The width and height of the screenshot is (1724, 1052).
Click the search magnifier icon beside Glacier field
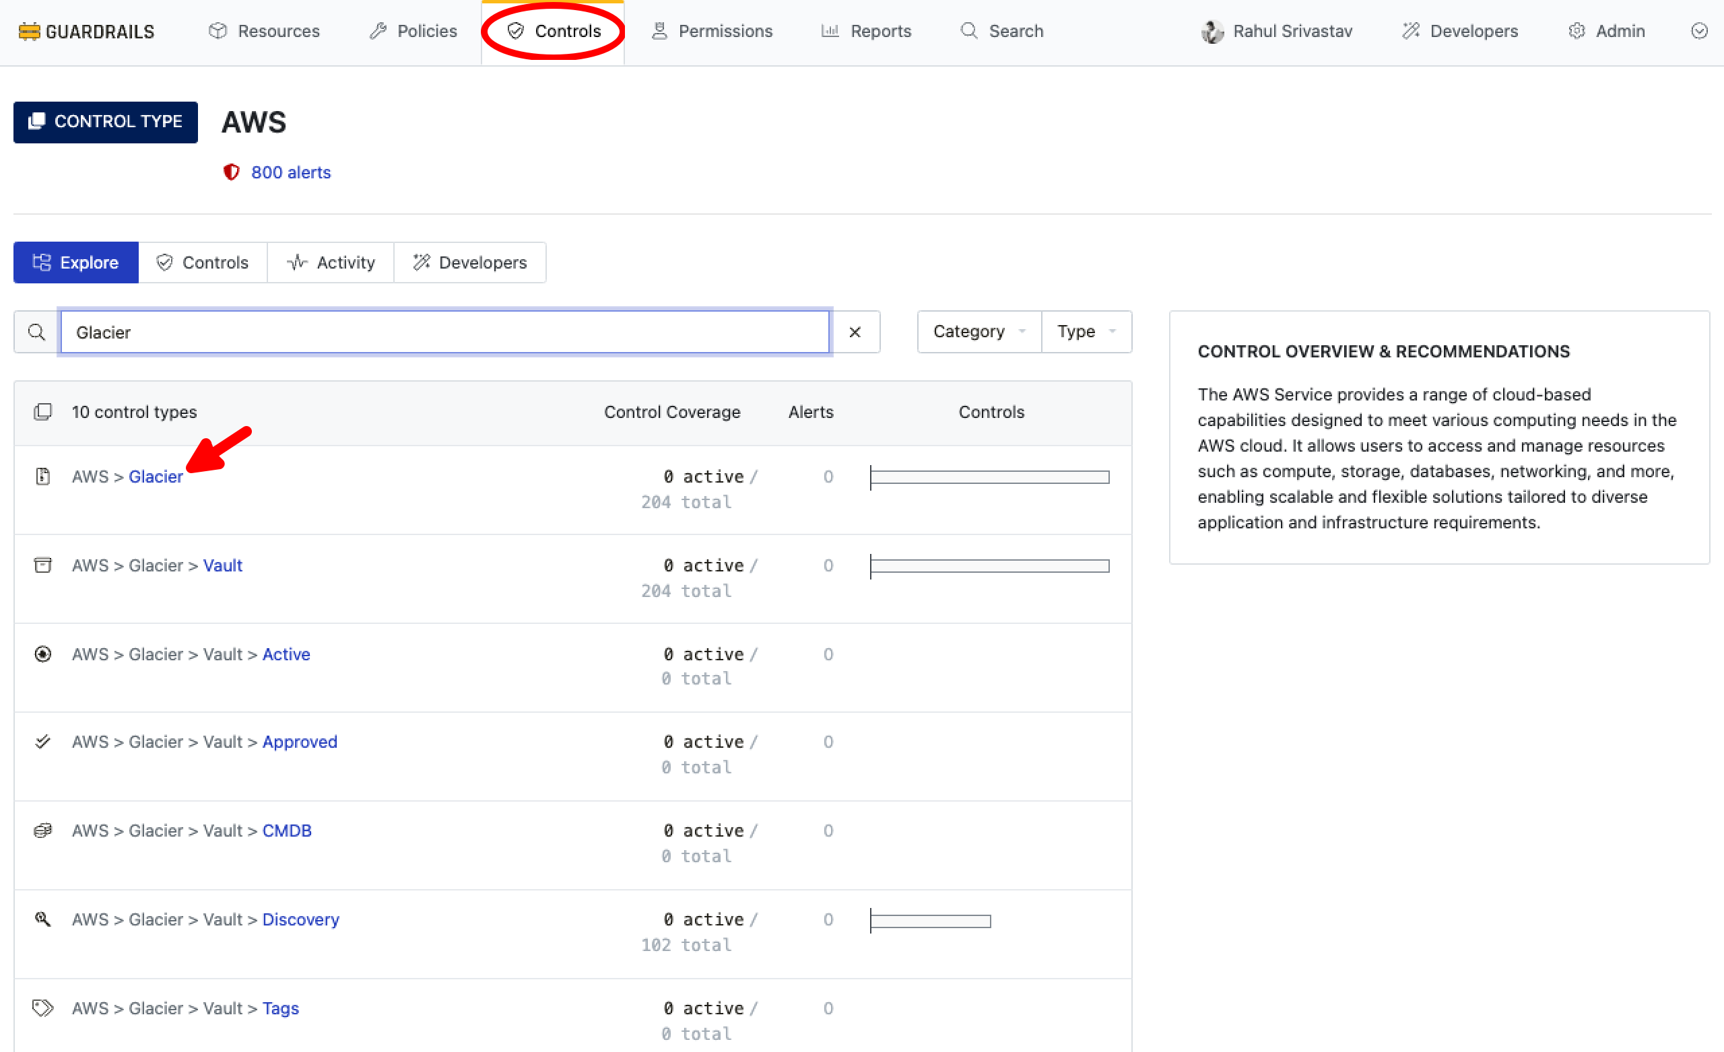click(x=36, y=332)
